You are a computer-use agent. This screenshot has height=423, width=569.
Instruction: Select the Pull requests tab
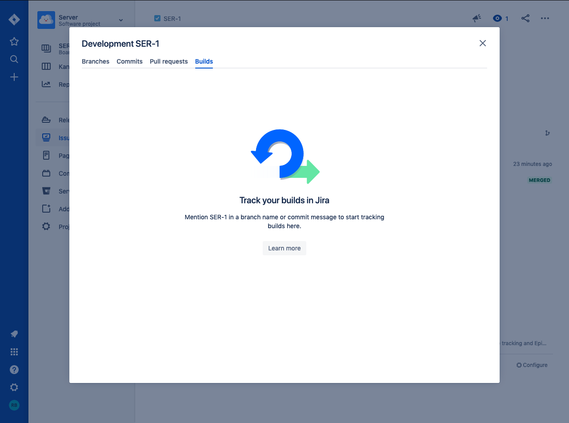point(169,61)
